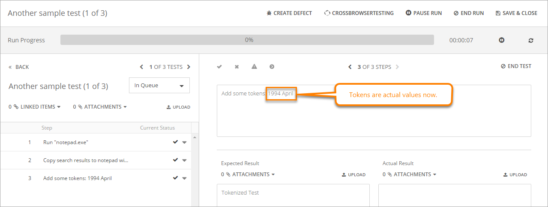Pause the timer next to 00:00:07
This screenshot has height=207, width=548.
[x=501, y=40]
